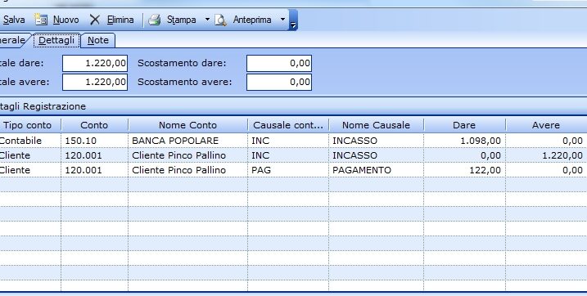
Task: Click the Nuovo document icon
Action: tap(41, 20)
